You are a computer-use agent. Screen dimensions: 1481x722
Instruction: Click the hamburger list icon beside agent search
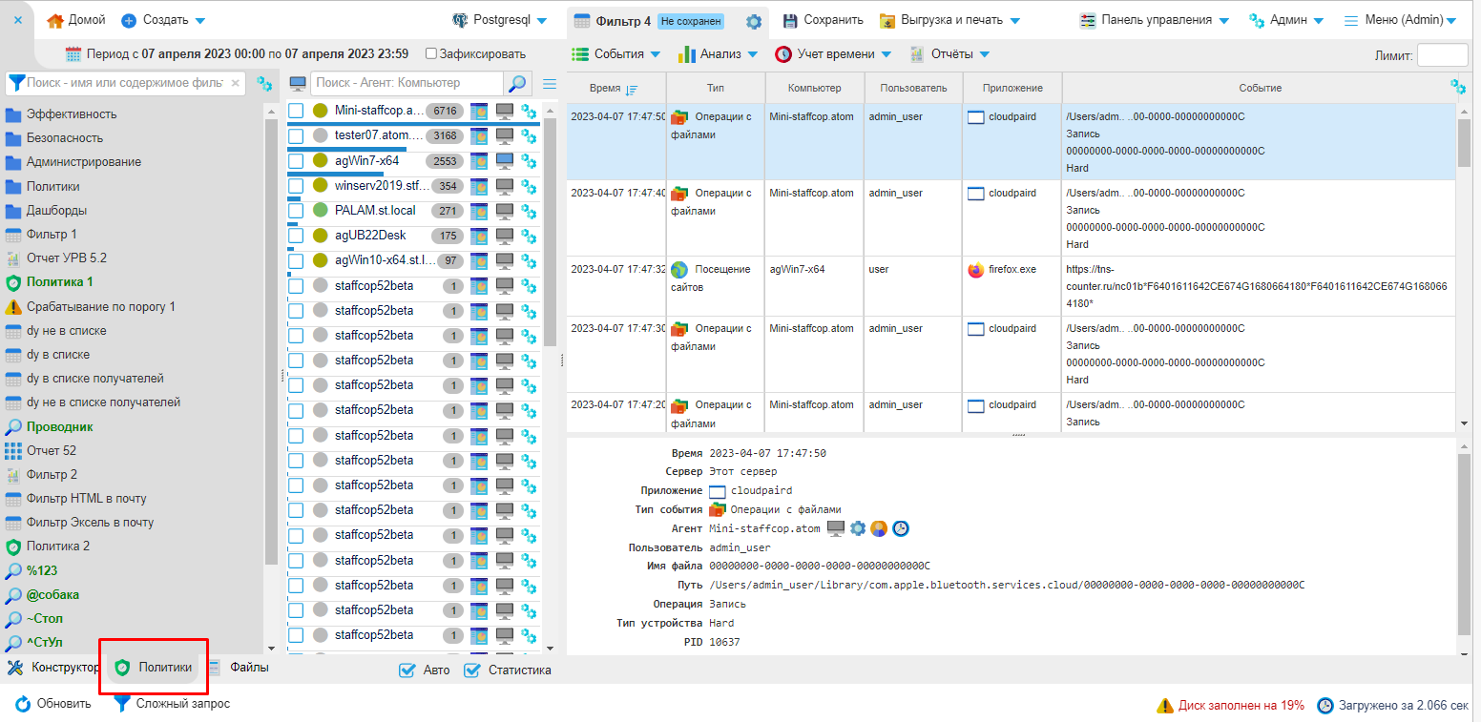coord(550,84)
